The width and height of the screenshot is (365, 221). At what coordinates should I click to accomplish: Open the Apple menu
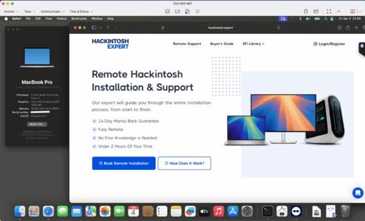(6, 19)
